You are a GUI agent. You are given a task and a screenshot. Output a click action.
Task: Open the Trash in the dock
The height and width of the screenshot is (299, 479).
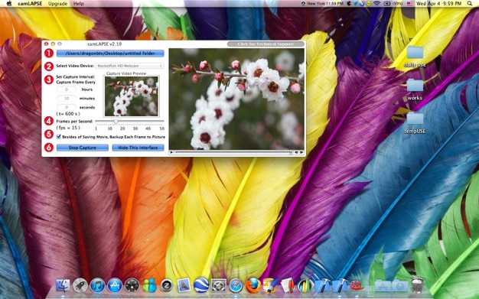tap(417, 286)
